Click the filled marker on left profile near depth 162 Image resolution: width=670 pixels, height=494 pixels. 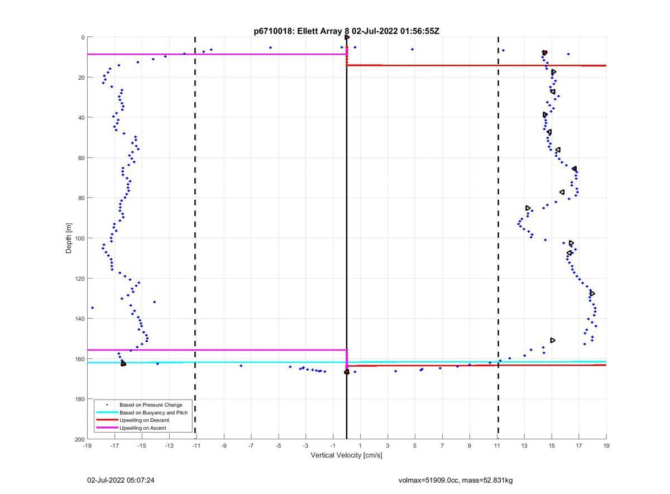click(123, 364)
